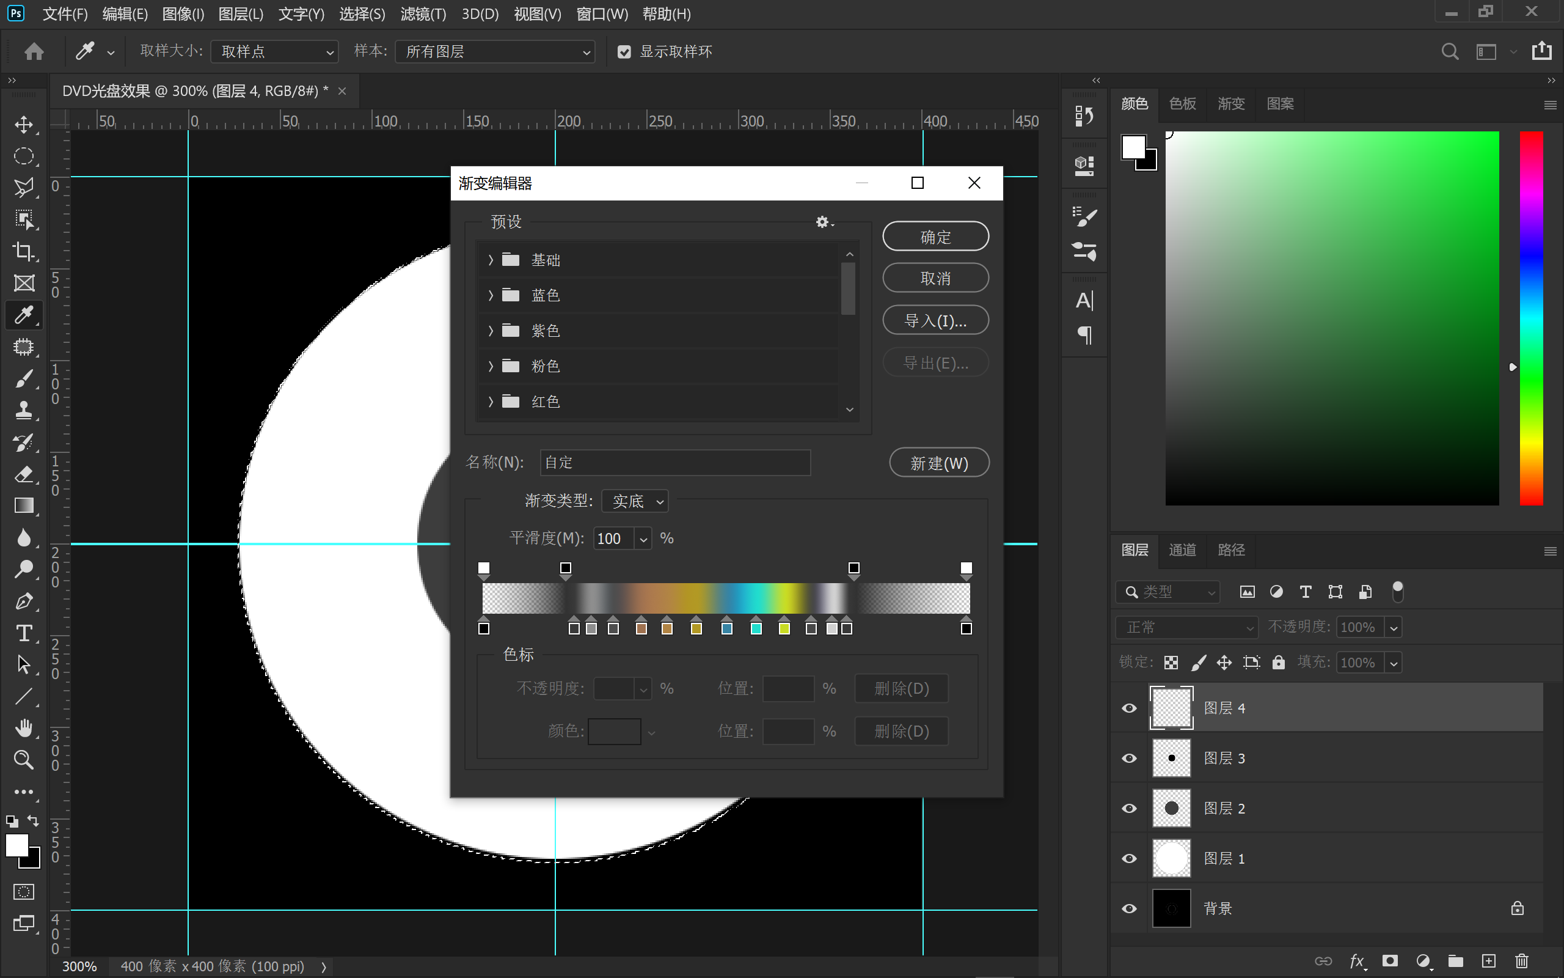Toggle the 显示取样环 checkbox
The image size is (1564, 978).
624,52
